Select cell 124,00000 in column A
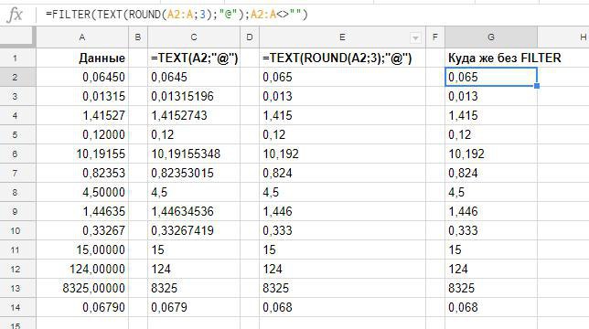The height and width of the screenshot is (329, 589). click(x=82, y=269)
